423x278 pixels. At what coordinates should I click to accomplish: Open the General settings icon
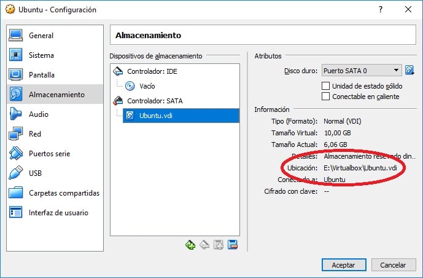[x=15, y=36]
